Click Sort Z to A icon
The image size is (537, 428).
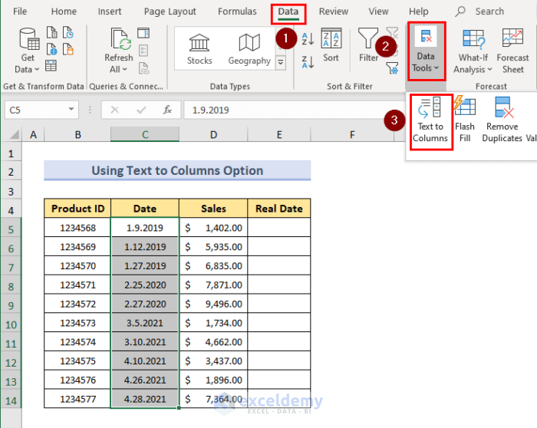pos(308,61)
